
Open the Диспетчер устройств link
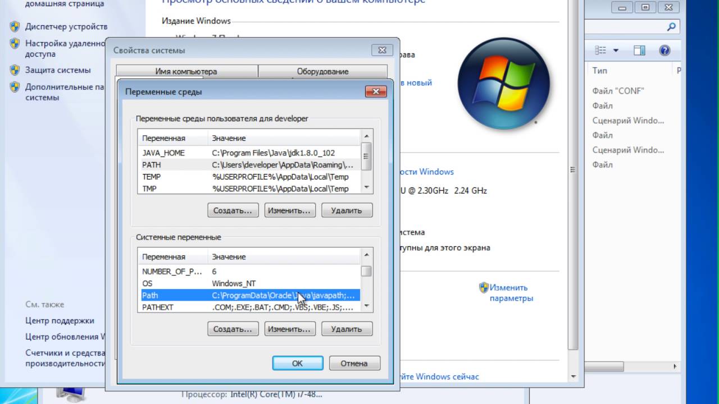click(x=66, y=27)
